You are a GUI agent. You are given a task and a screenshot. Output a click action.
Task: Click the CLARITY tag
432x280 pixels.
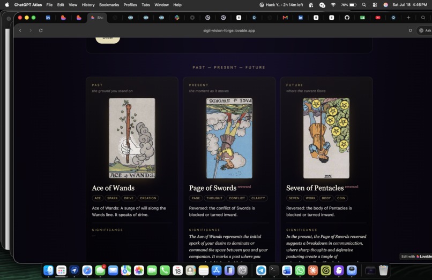258,198
